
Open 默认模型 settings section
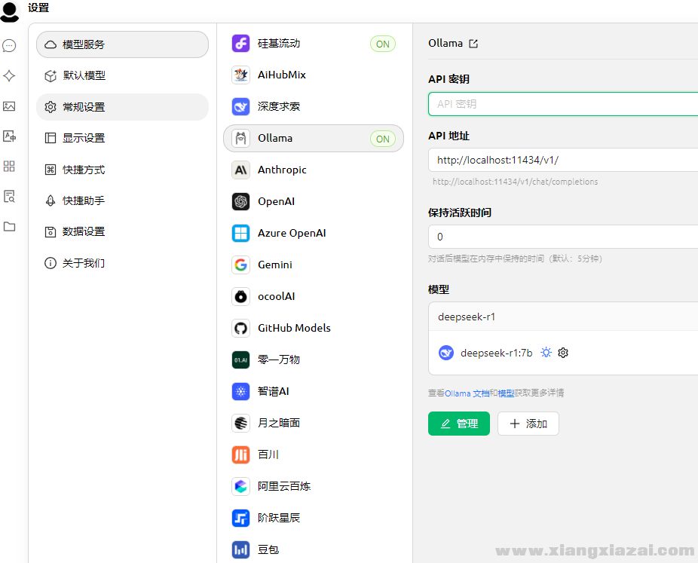pos(122,75)
